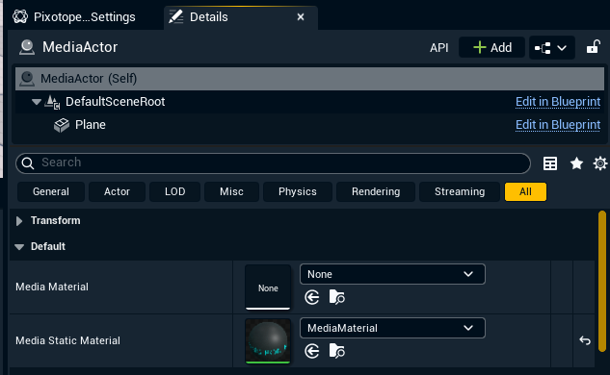
Task: Open details view settings gear
Action: coord(600,163)
